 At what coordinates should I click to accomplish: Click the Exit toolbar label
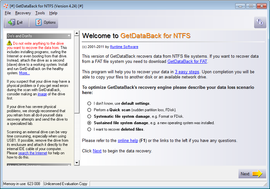pos(19,22)
